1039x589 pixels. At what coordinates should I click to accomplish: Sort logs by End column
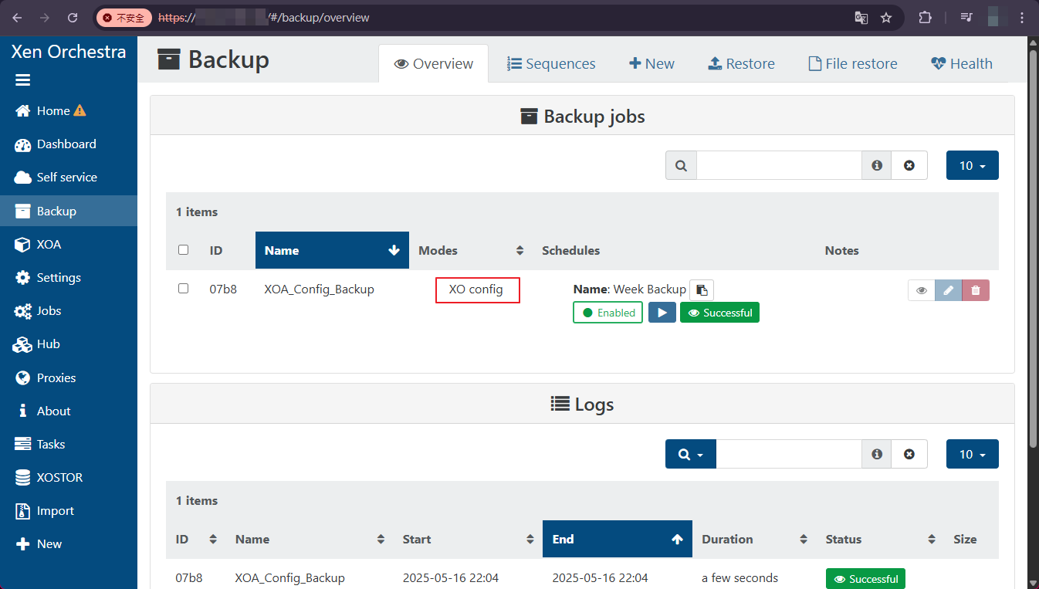coord(617,540)
